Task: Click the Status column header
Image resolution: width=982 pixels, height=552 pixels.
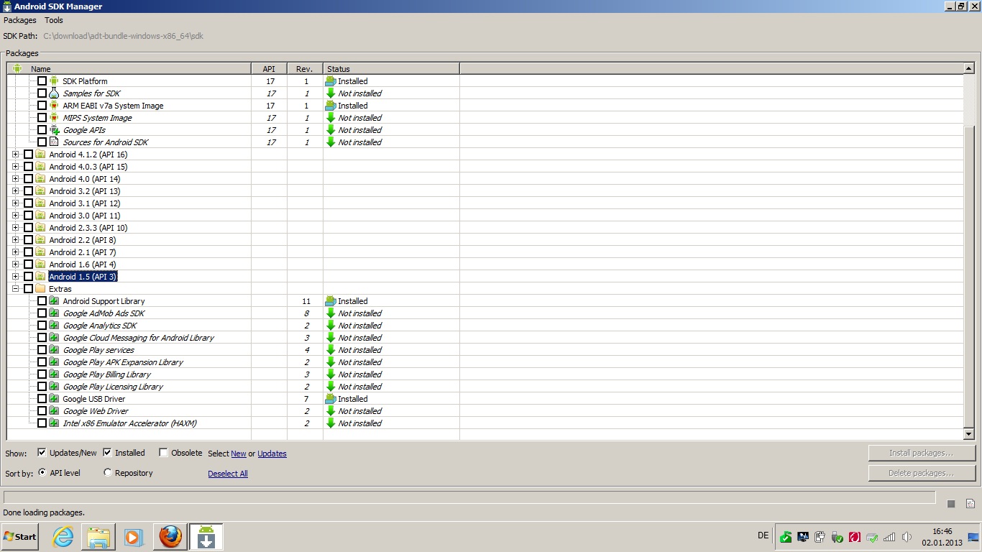Action: 391,69
